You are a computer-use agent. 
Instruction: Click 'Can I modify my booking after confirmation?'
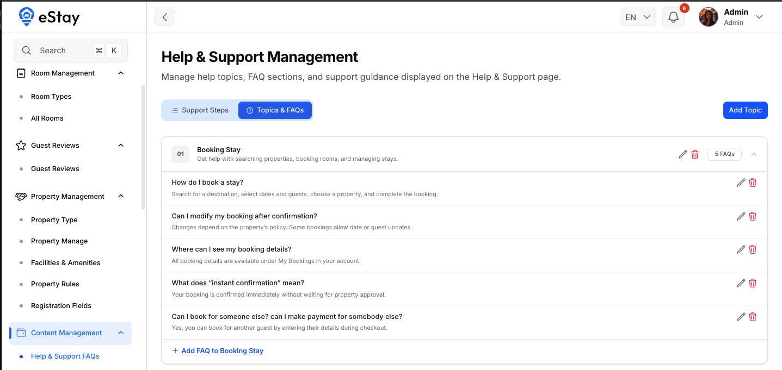[x=244, y=216]
